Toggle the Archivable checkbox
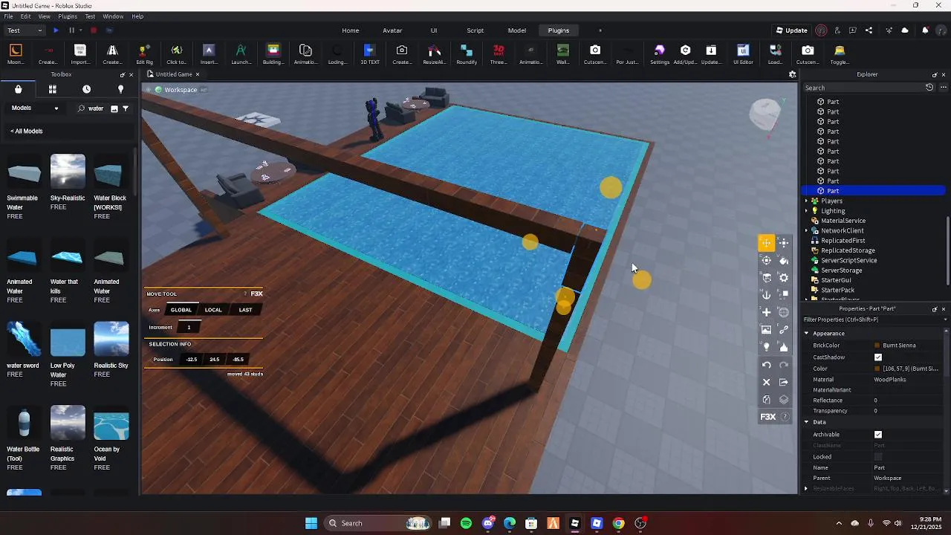This screenshot has height=535, width=951. (878, 435)
